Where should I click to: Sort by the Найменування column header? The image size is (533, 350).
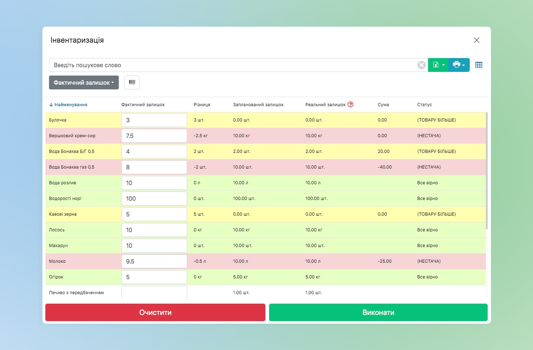click(x=71, y=105)
